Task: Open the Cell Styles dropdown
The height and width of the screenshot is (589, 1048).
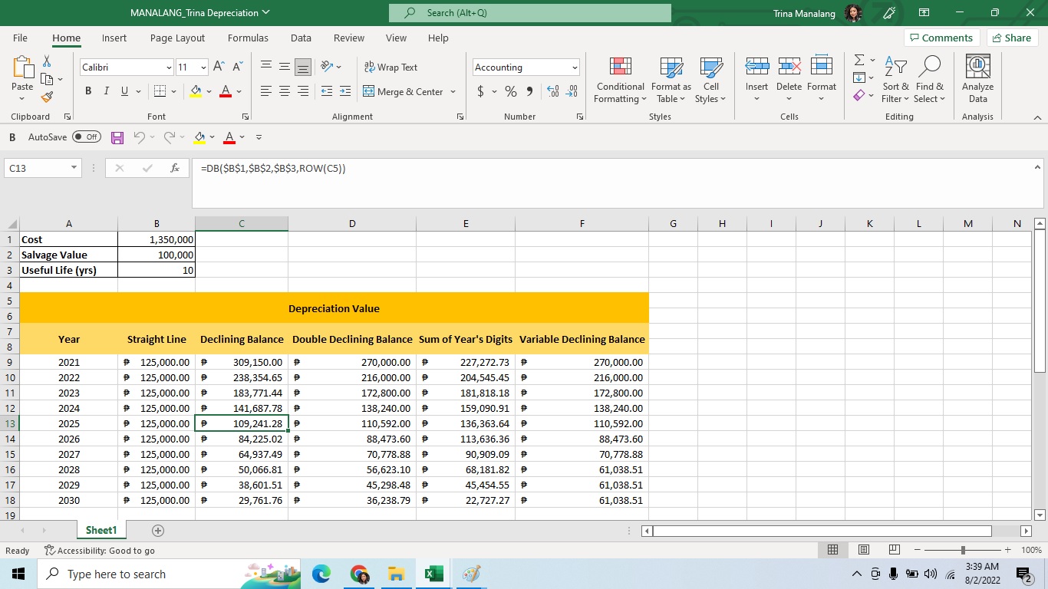Action: click(711, 79)
